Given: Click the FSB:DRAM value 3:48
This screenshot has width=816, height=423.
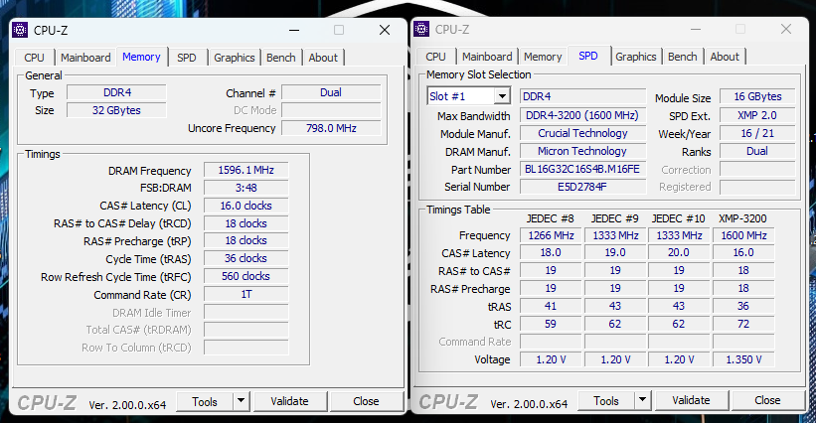Looking at the screenshot, I should pyautogui.click(x=246, y=188).
